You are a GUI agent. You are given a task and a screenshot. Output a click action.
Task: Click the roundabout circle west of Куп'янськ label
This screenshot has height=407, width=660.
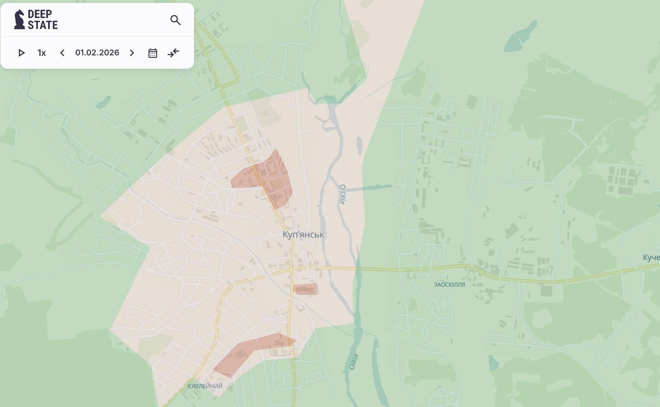[256, 242]
